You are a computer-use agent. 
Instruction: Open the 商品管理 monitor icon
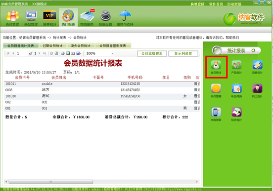[31, 18]
